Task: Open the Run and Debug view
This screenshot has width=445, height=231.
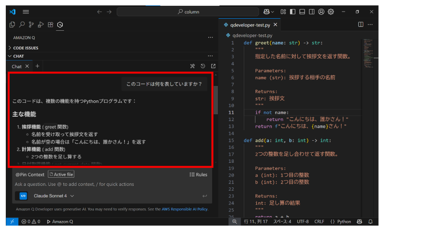Action: pos(41,24)
